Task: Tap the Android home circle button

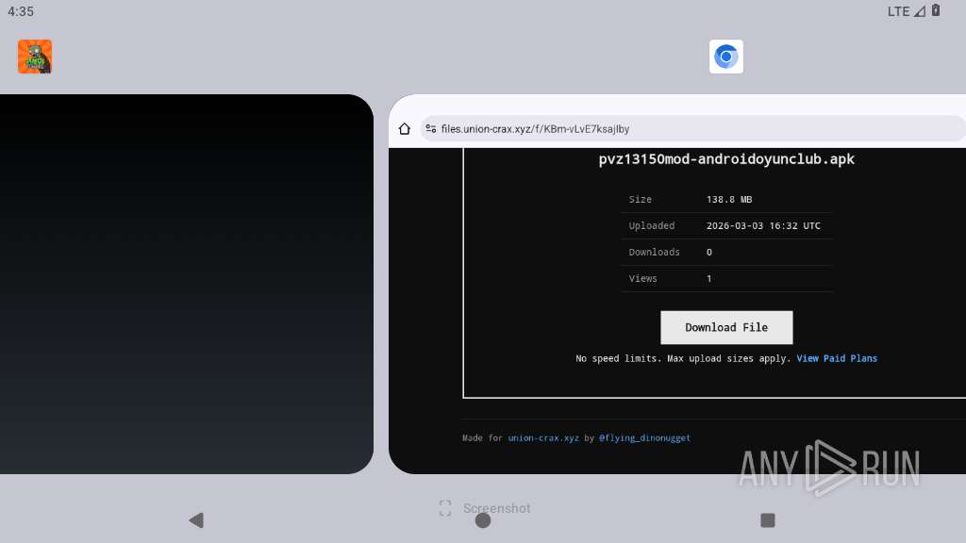Action: point(483,520)
